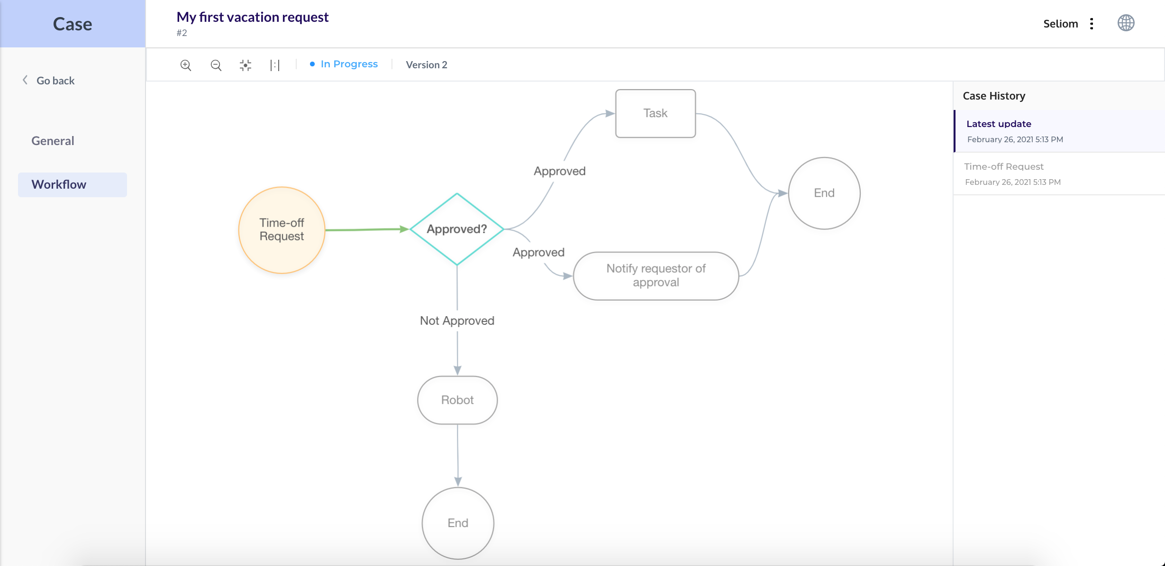Open the Seliom three-dots menu
Image resolution: width=1165 pixels, height=566 pixels.
coord(1092,24)
